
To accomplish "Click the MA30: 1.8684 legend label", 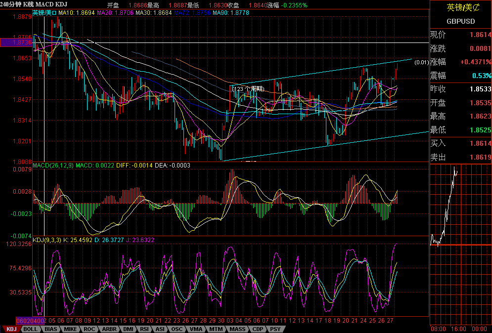I will pos(154,13).
